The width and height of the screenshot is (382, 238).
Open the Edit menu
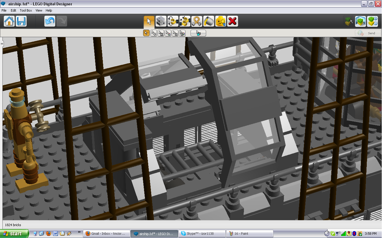tap(13, 10)
